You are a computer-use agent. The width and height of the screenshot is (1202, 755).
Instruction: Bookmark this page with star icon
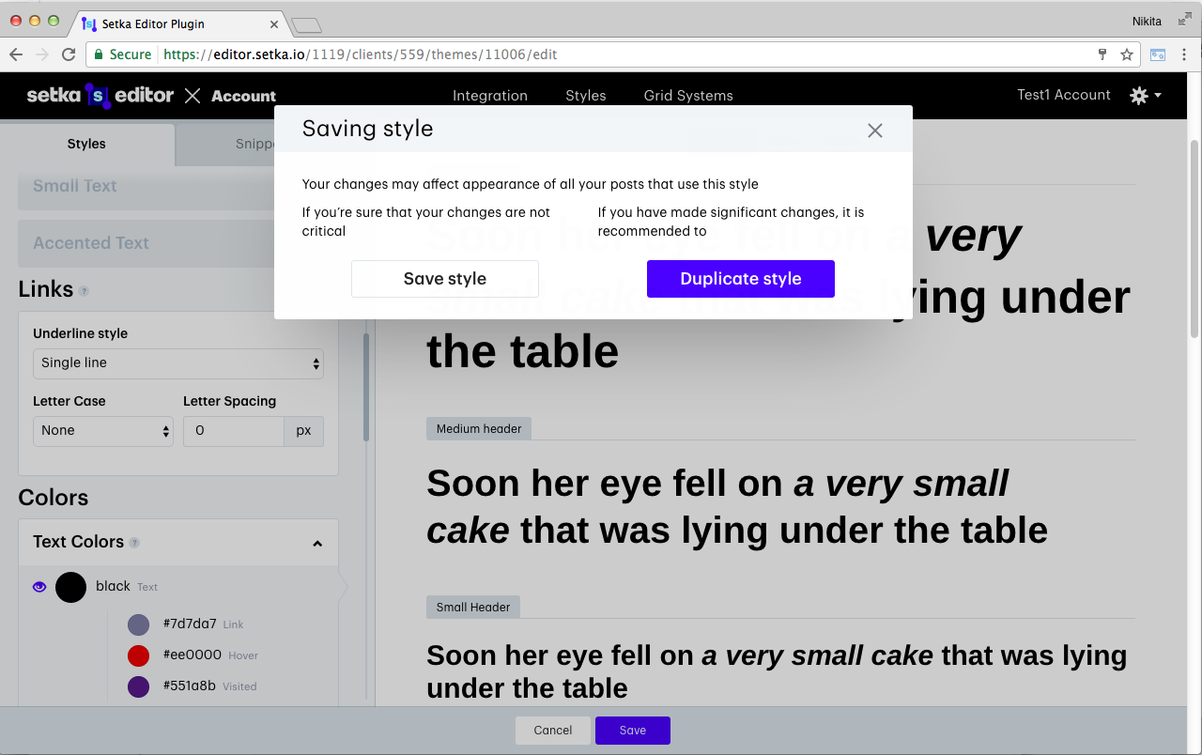tap(1127, 54)
